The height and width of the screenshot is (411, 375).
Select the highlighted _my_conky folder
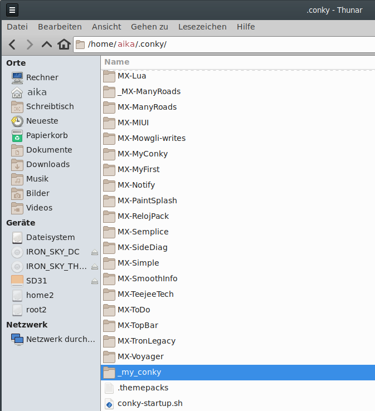tap(238, 373)
